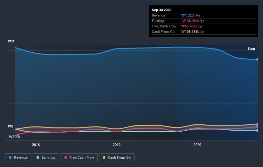
Task: Click the Free Cash Flow endpoint marker
Action: (x=258, y=127)
